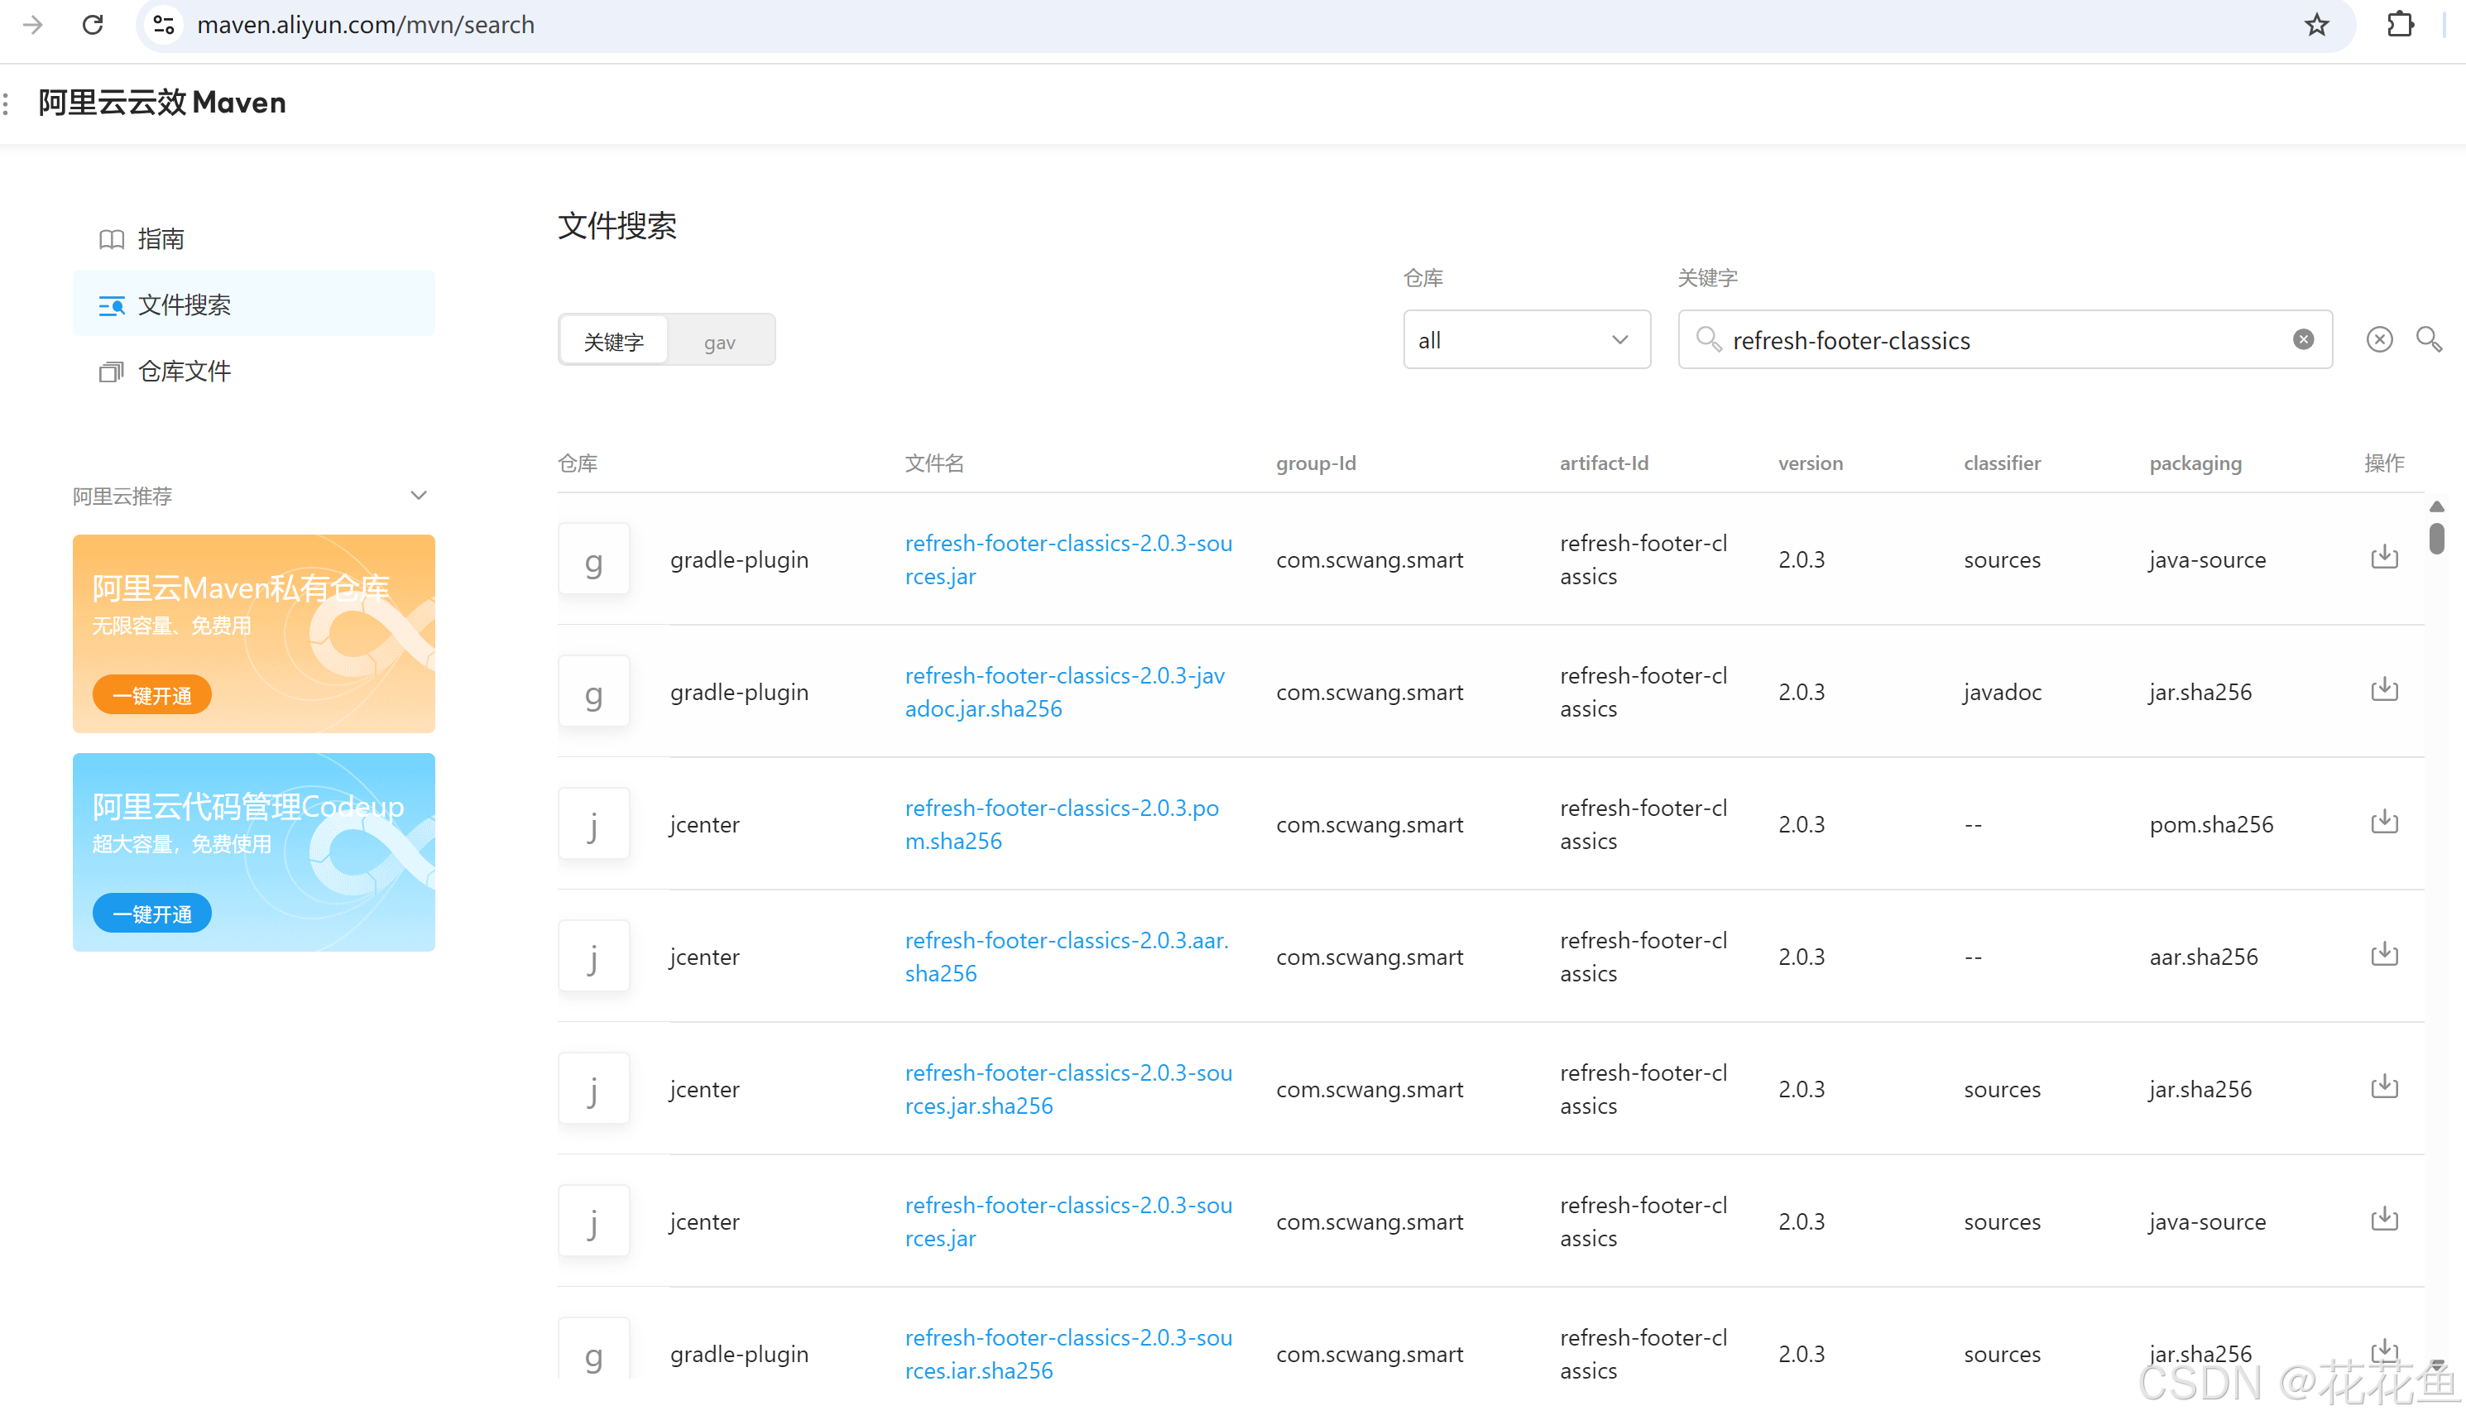Download the aar.sha256 file from jcenter
This screenshot has height=1425, width=2466.
(x=2384, y=955)
